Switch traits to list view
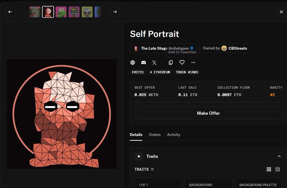This screenshot has height=188, width=287. tap(277, 169)
